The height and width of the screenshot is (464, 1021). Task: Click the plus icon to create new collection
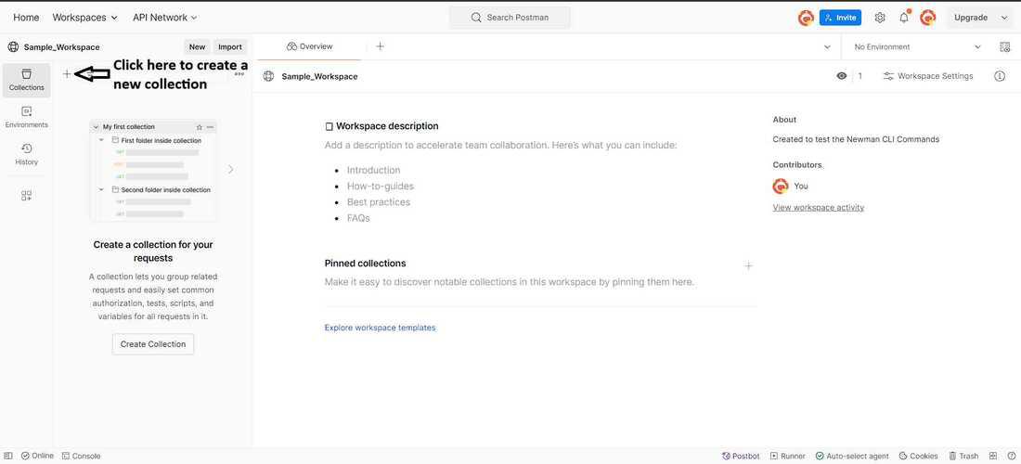pos(67,74)
